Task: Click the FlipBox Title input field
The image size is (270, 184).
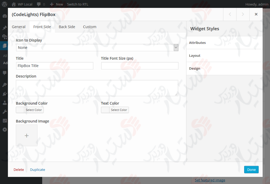Action: point(55,66)
